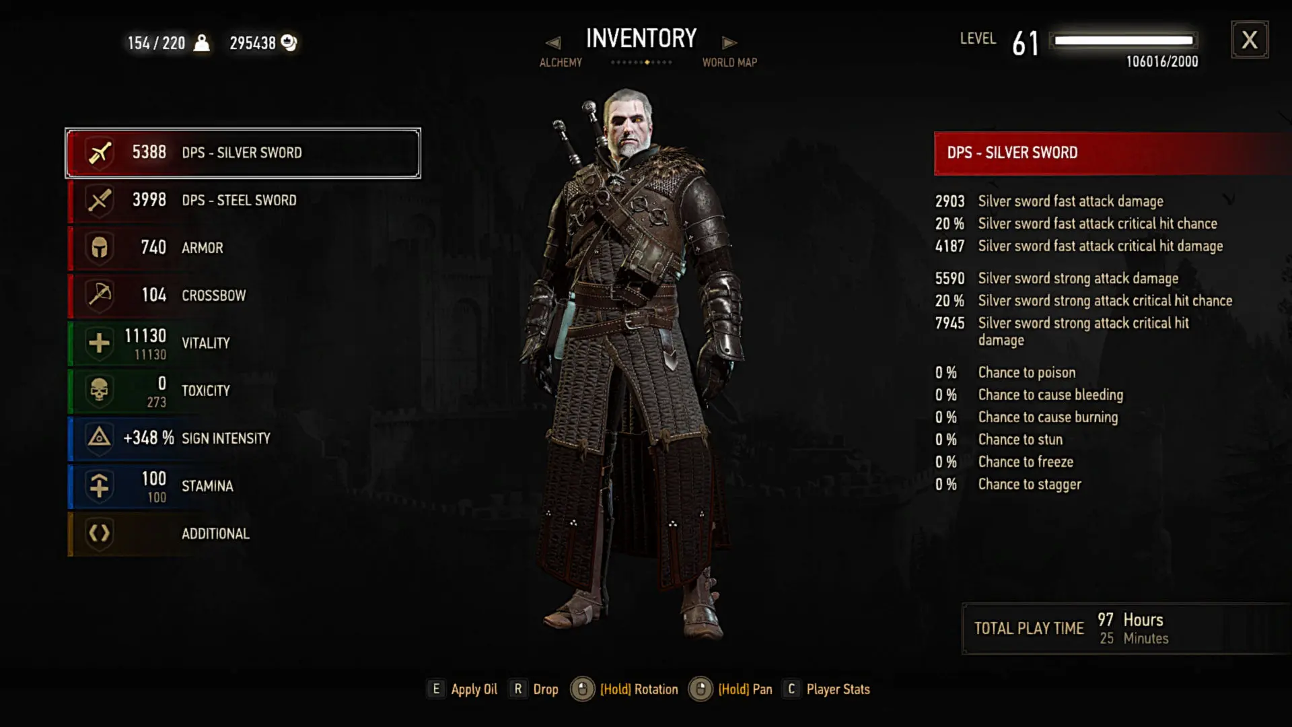Click the level experience progress bar

coord(1124,40)
